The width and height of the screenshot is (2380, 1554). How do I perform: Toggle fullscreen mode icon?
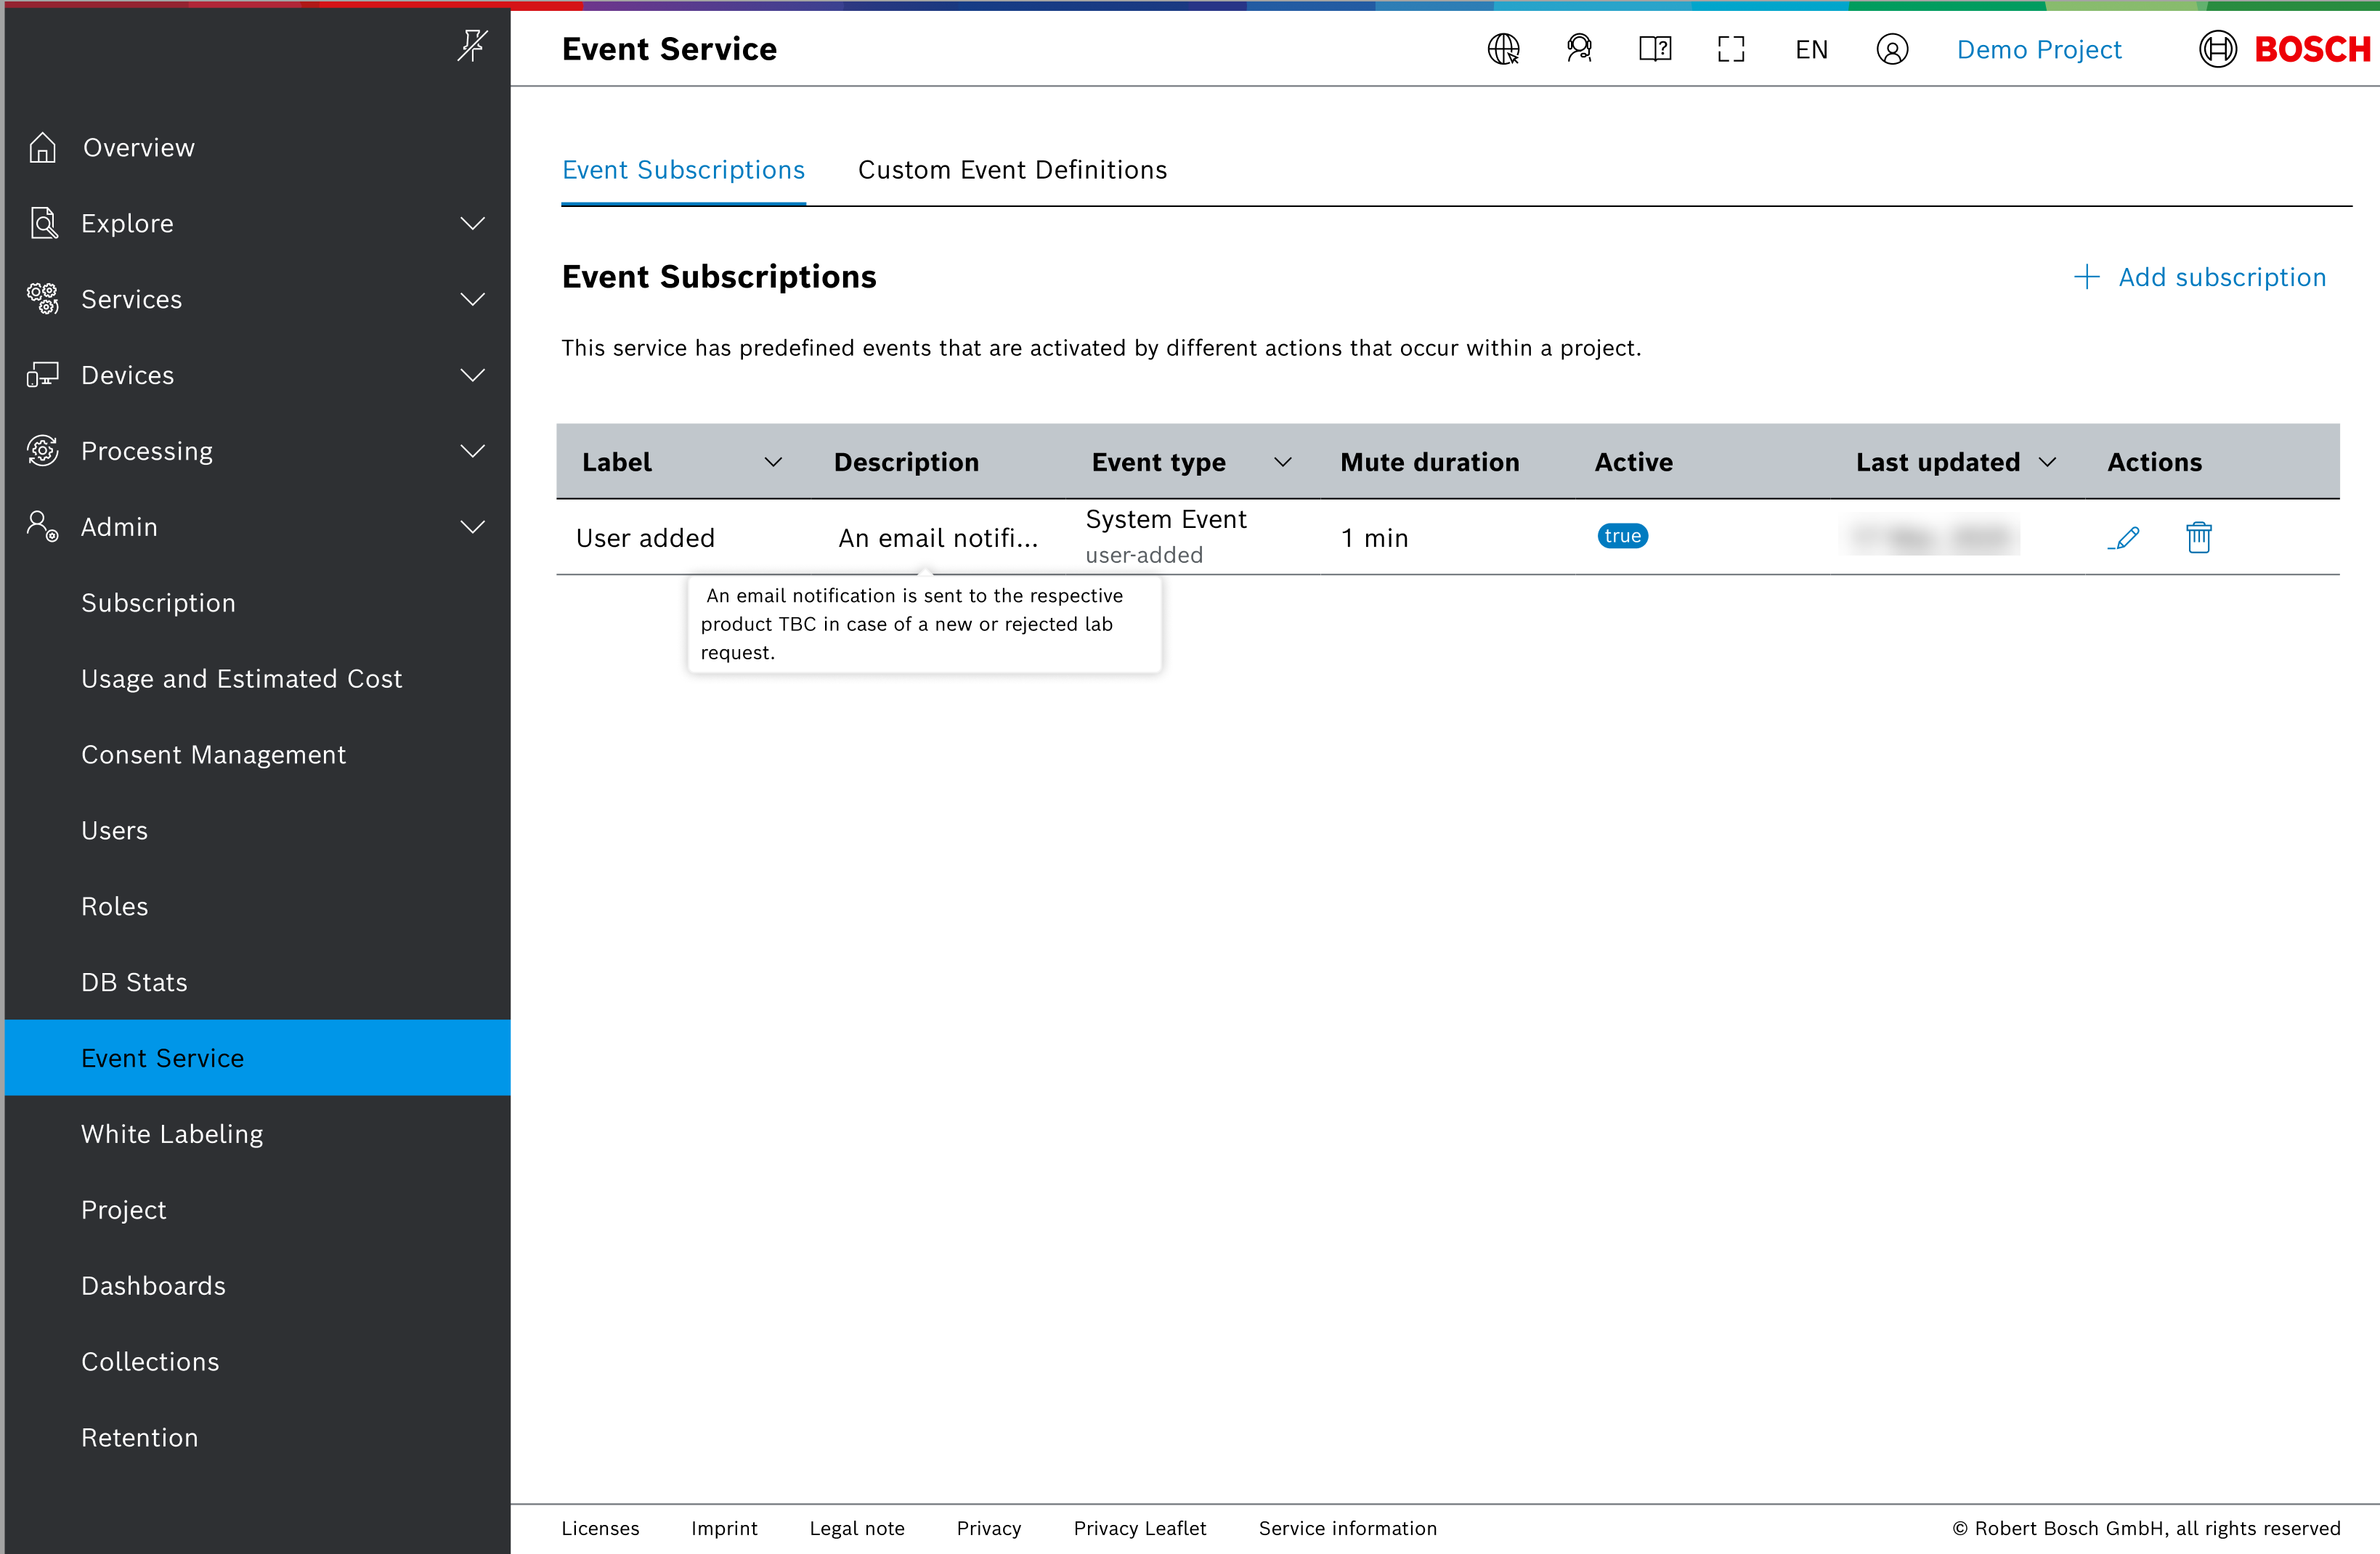tap(1731, 49)
